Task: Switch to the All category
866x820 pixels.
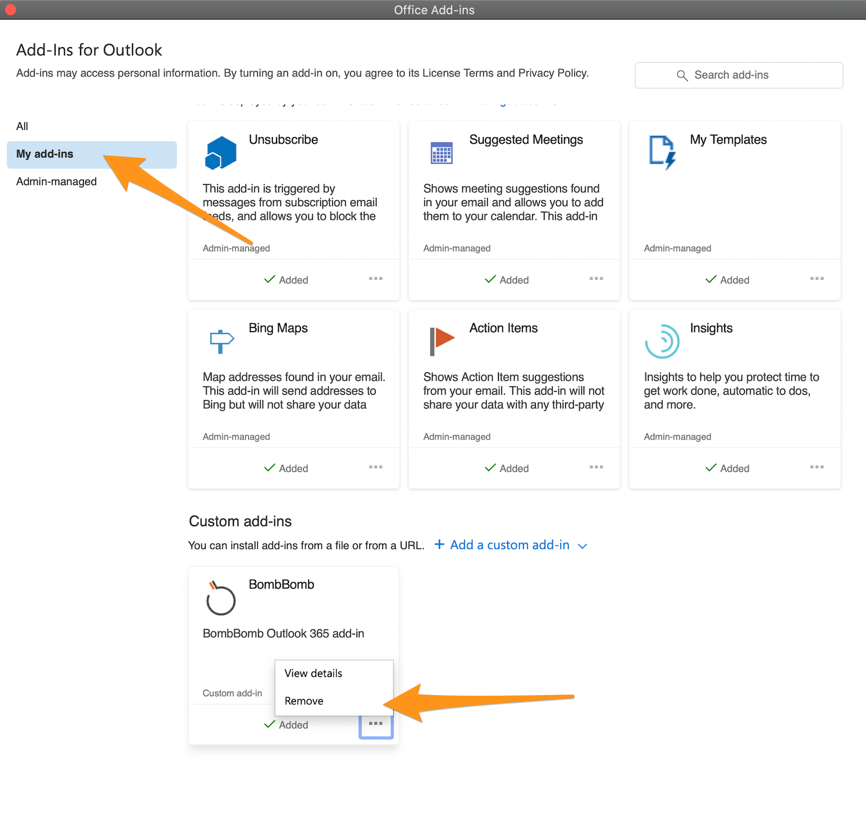Action: click(22, 126)
